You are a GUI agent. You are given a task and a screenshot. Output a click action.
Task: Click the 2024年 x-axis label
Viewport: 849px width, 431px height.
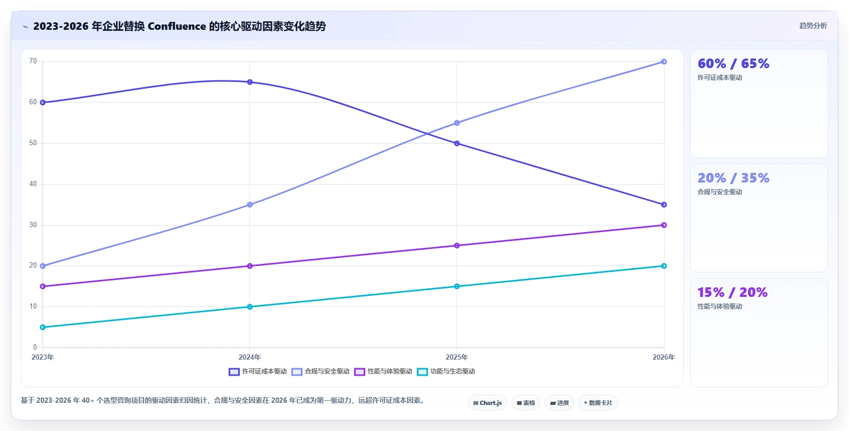point(250,358)
